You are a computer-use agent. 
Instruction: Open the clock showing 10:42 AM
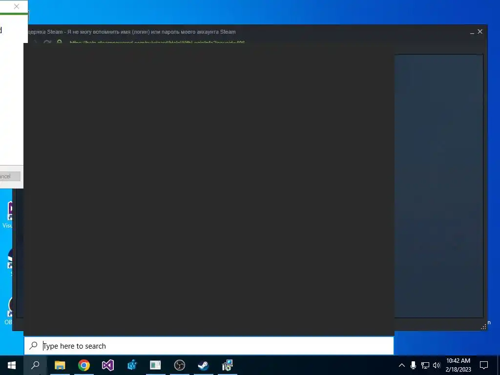coord(458,365)
